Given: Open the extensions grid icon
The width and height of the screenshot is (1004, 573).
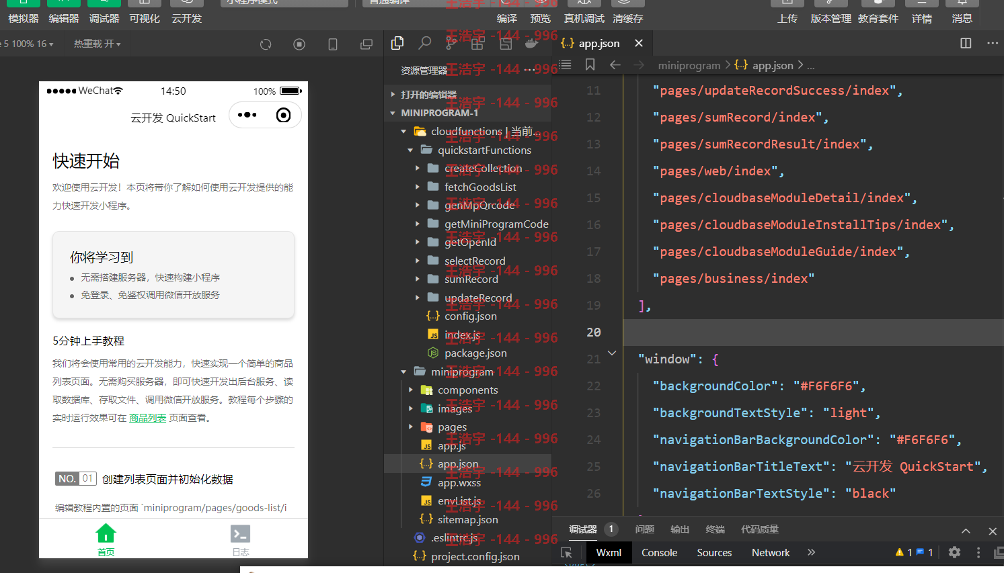Looking at the screenshot, I should (x=477, y=44).
